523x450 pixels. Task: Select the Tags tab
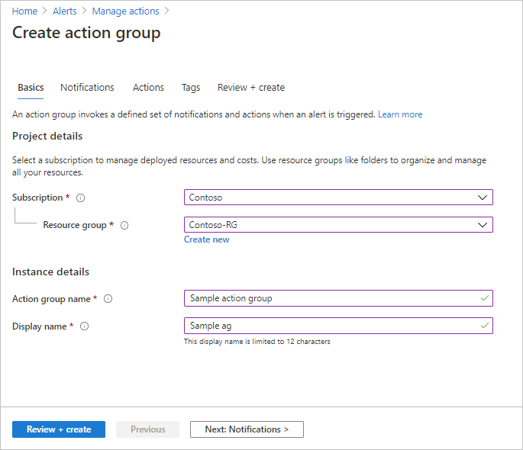click(x=191, y=88)
